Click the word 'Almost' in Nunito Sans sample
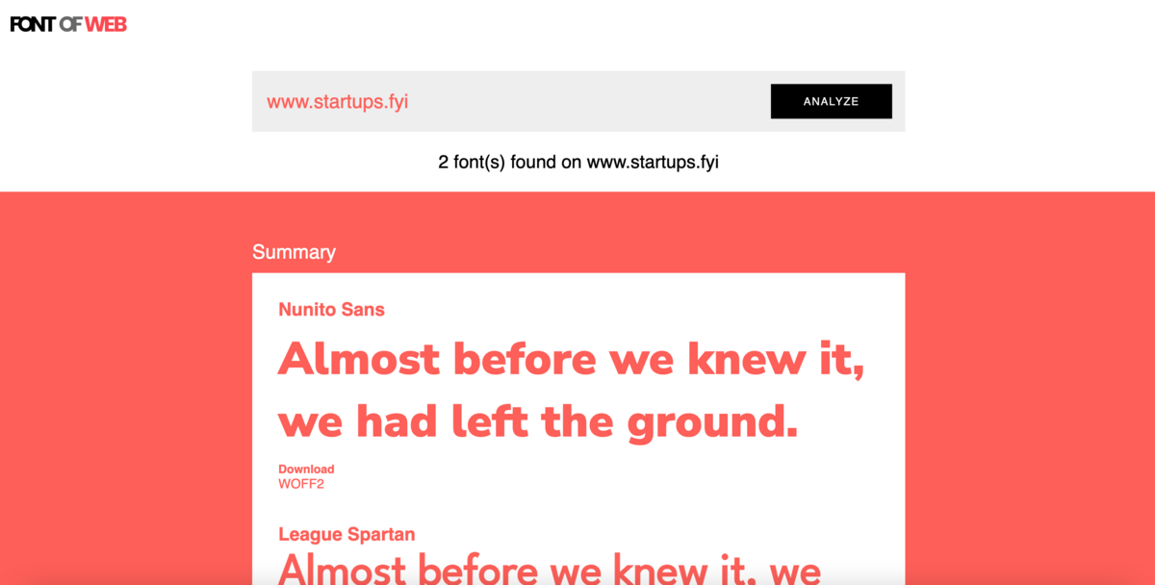 click(x=359, y=359)
